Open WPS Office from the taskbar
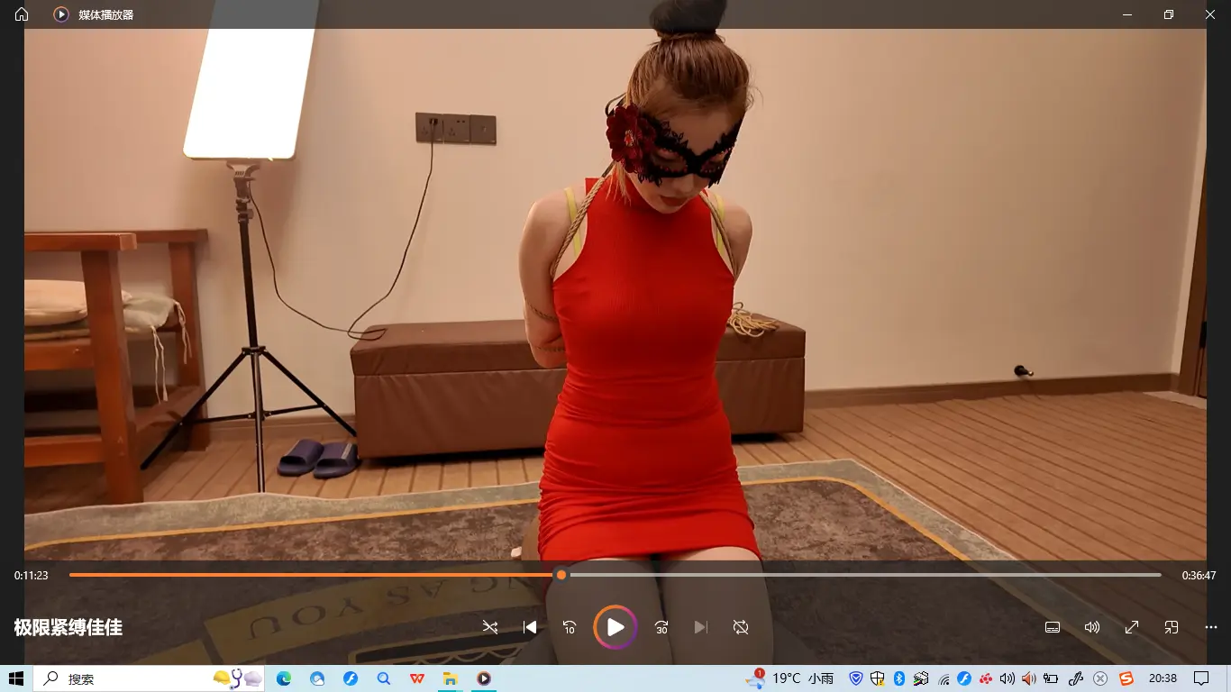The height and width of the screenshot is (692, 1231). point(417,678)
